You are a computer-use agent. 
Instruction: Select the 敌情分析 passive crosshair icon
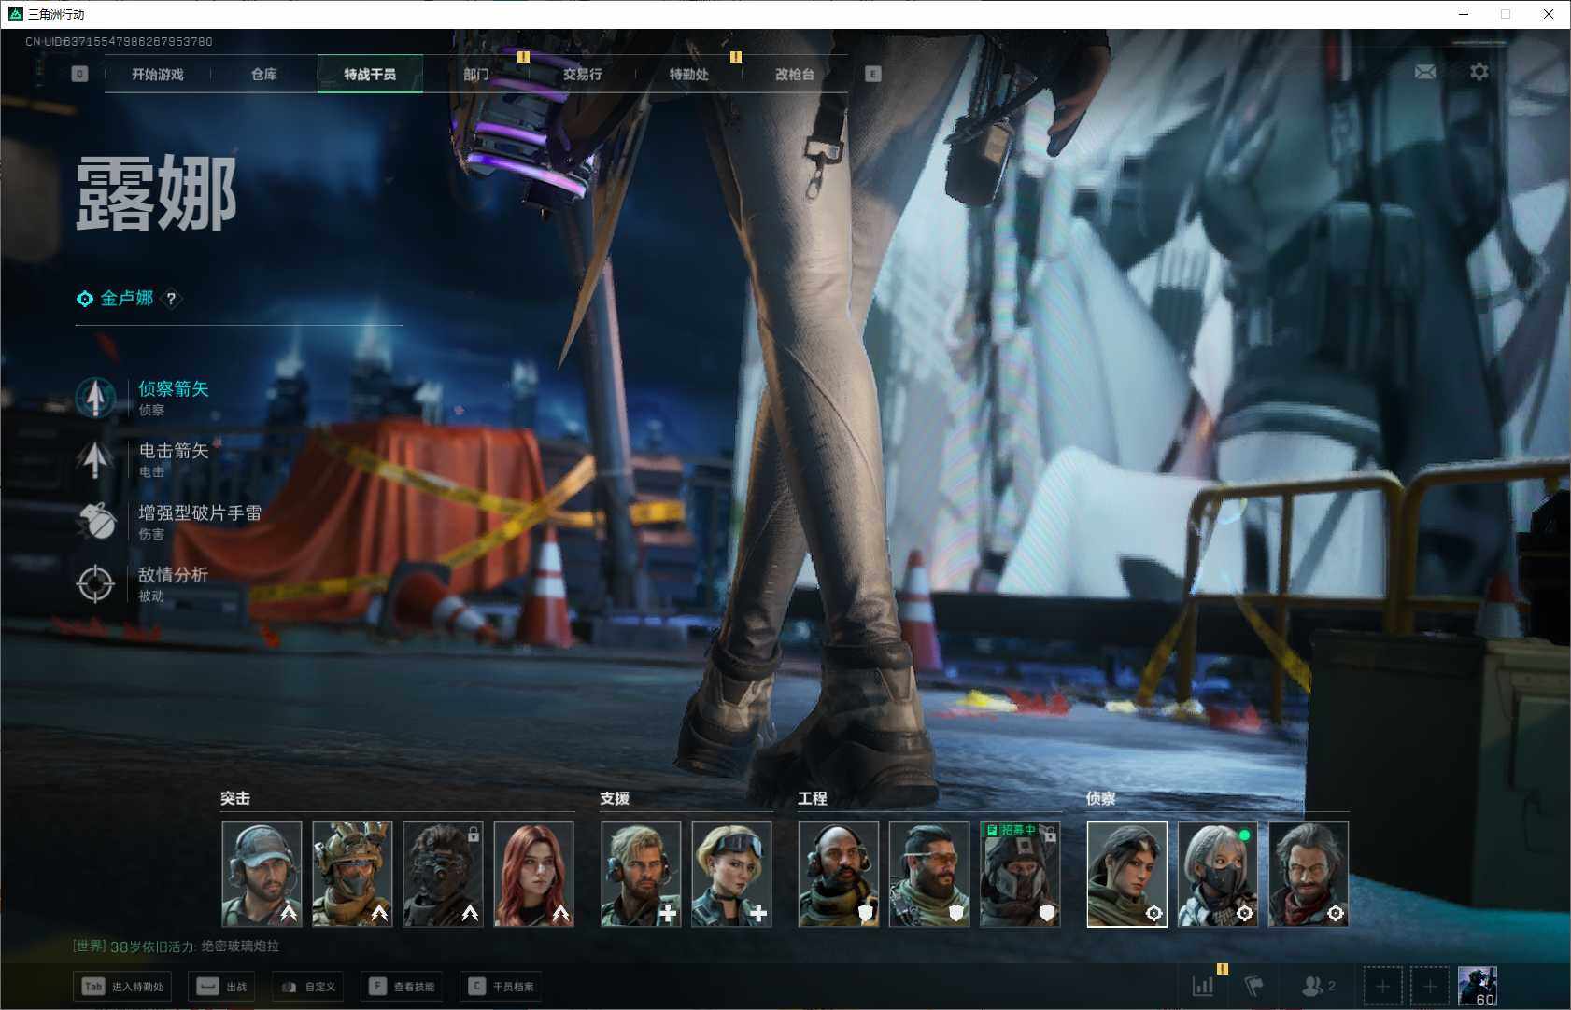95,583
